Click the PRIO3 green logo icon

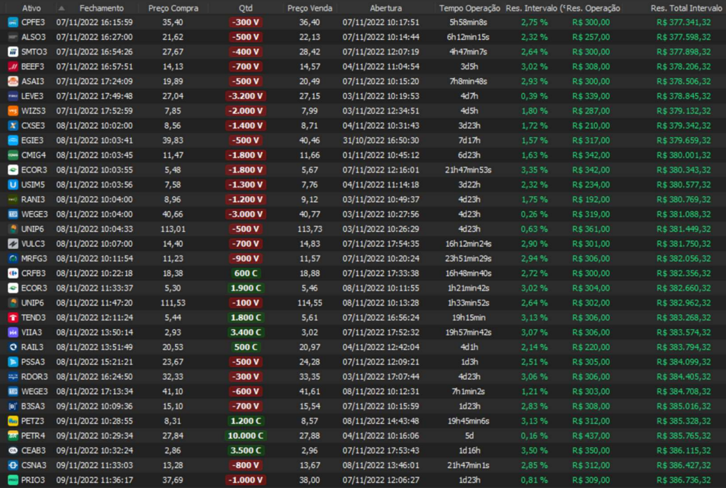(13, 480)
